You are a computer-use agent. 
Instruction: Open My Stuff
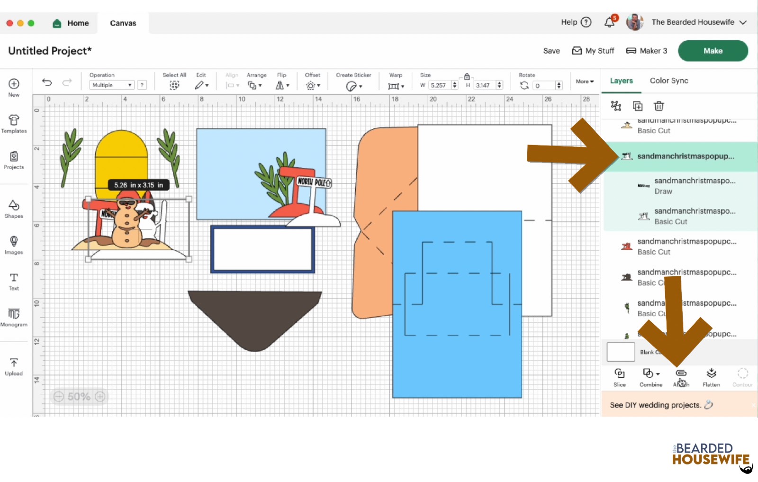point(593,51)
